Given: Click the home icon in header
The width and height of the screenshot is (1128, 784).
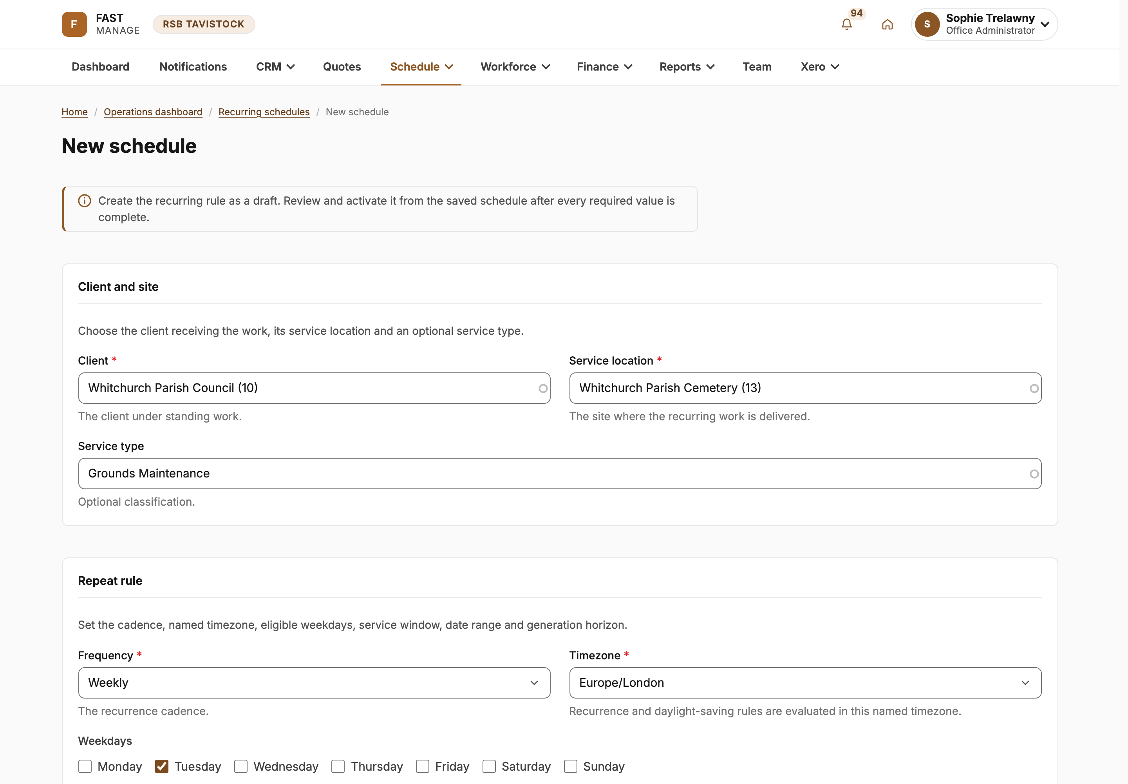Looking at the screenshot, I should tap(887, 25).
